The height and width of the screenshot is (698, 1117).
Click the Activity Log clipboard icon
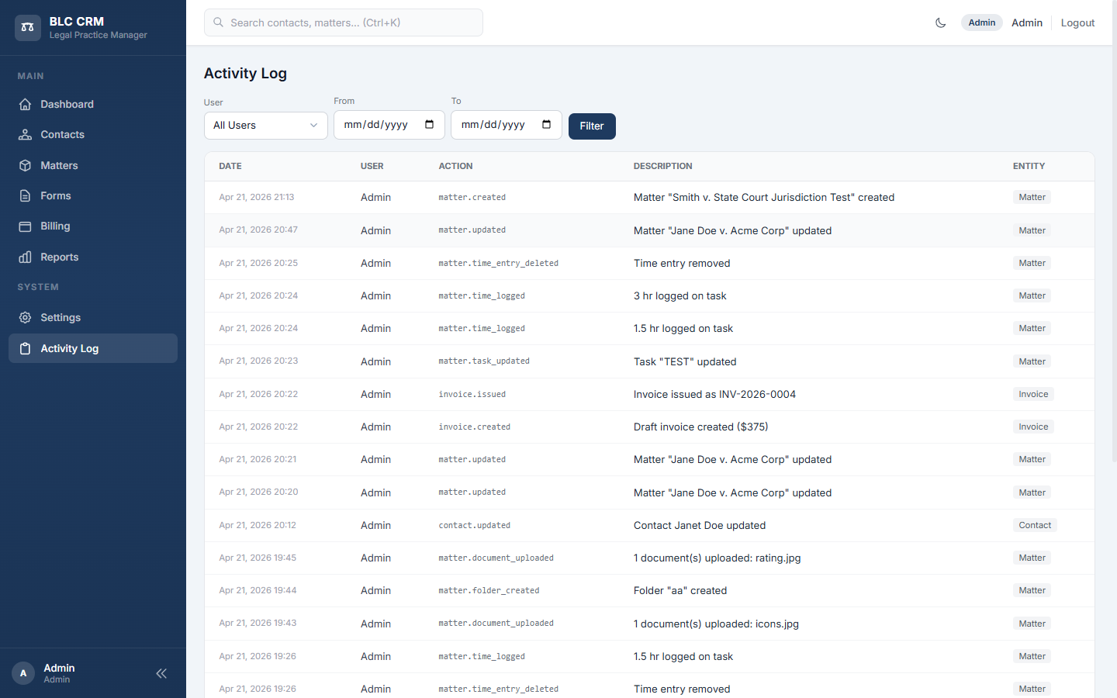(x=26, y=348)
